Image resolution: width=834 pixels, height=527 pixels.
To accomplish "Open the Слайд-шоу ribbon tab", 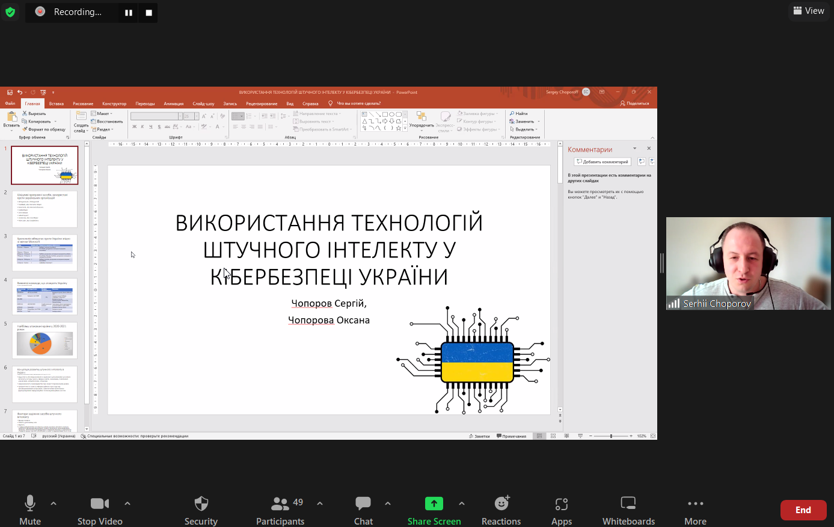I will [203, 103].
